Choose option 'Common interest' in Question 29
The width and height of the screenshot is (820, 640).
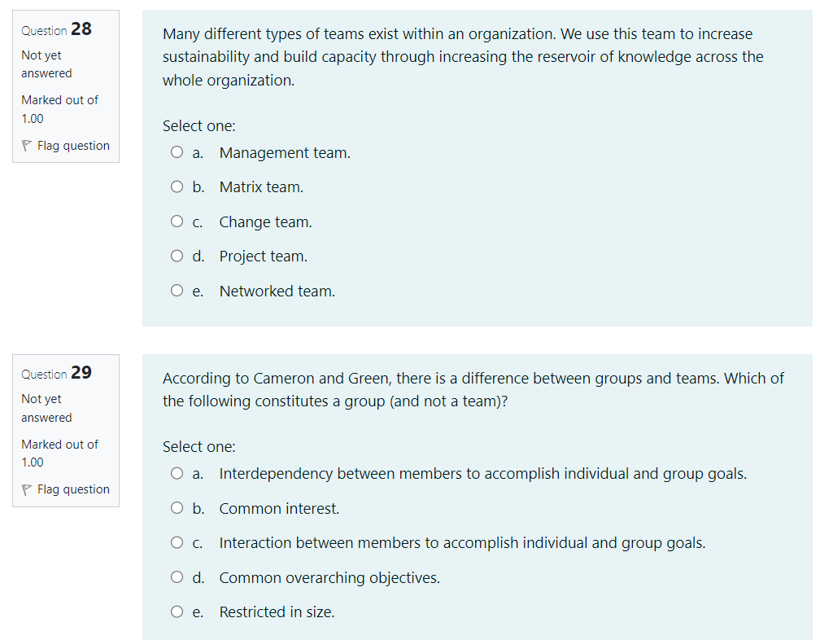(177, 507)
